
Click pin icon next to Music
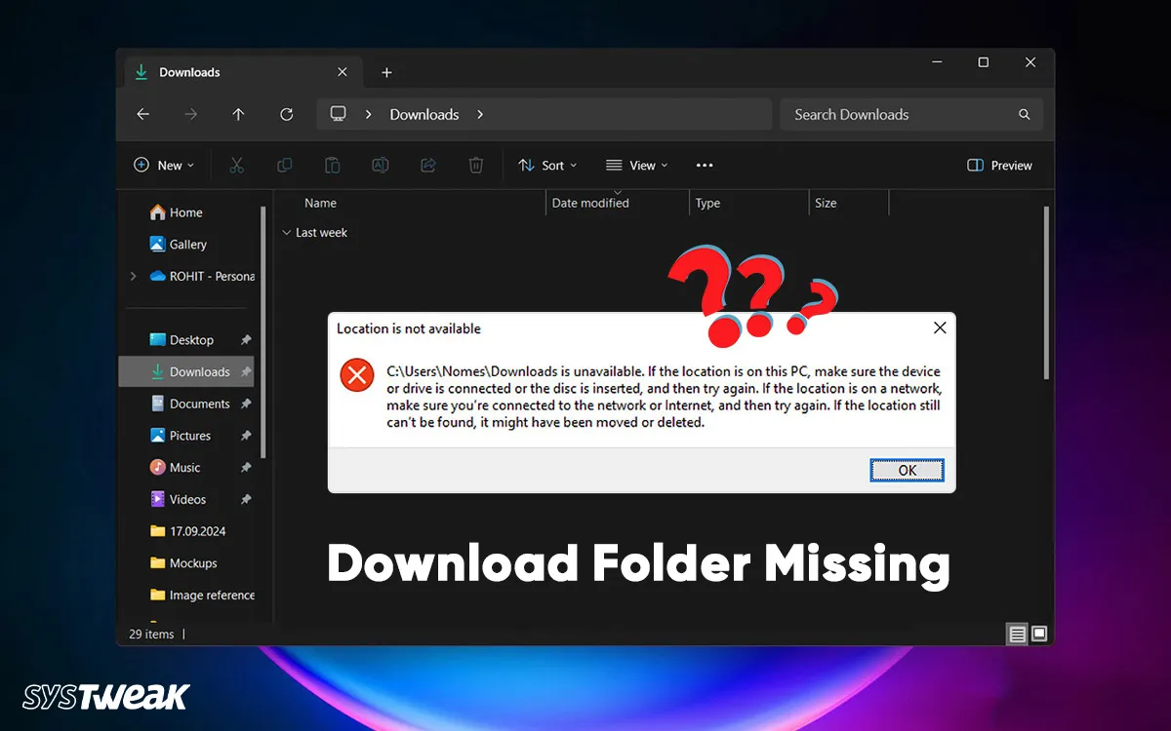click(246, 468)
